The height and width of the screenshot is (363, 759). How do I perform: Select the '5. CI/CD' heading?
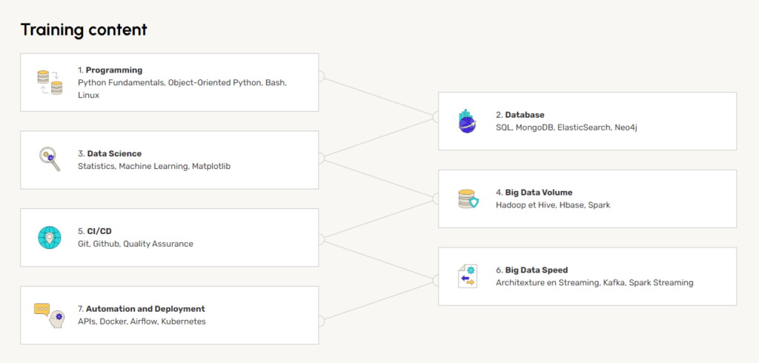click(x=94, y=232)
